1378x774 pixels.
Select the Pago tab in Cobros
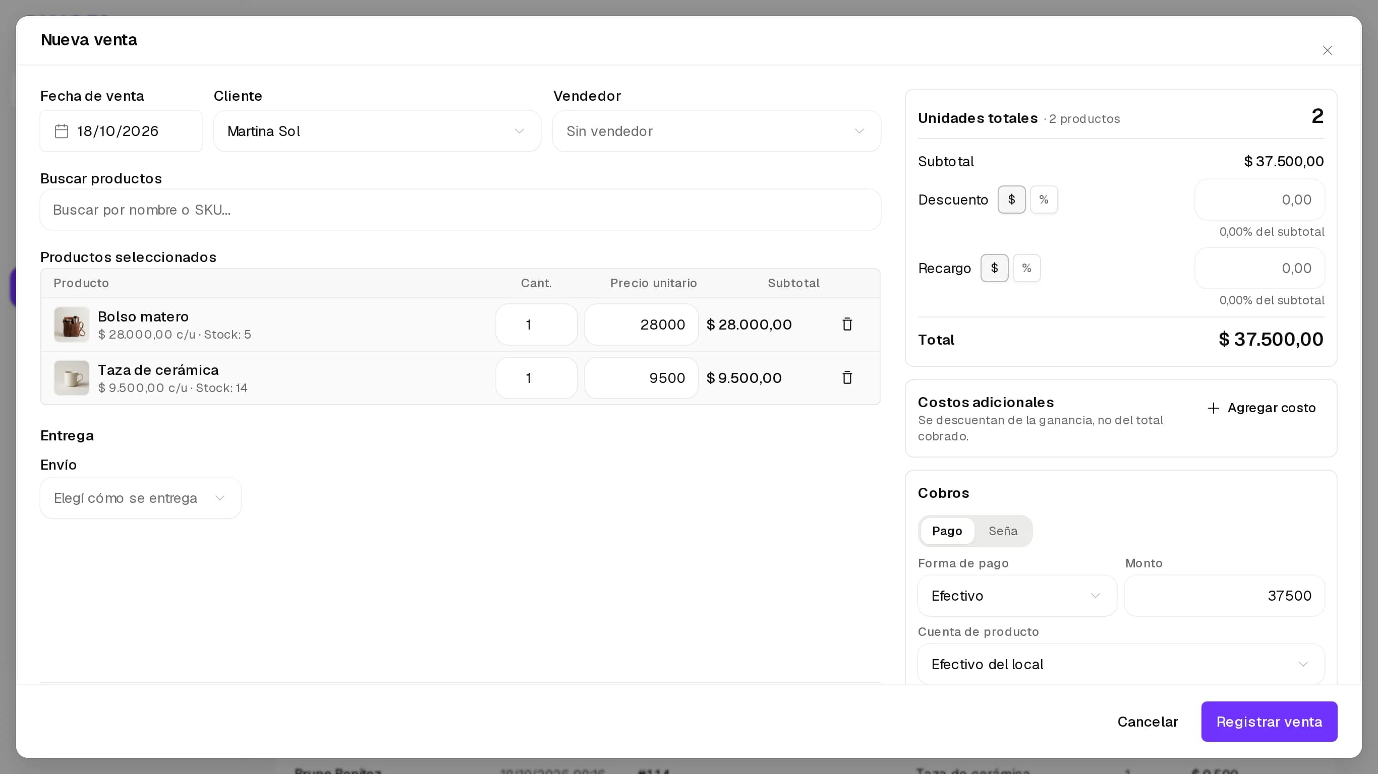(x=947, y=531)
